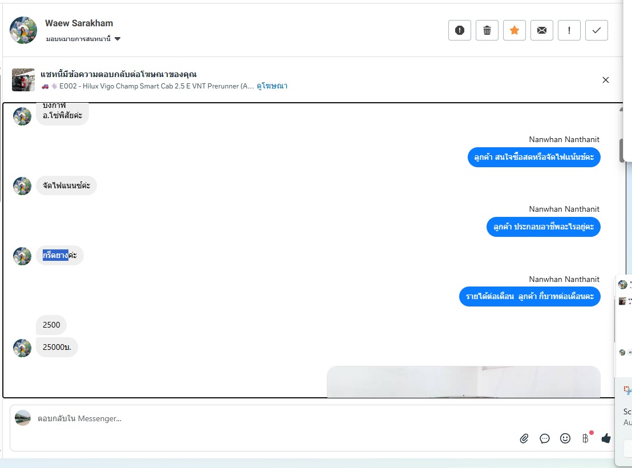Flag conversation as priority with exclamation mark

point(569,30)
